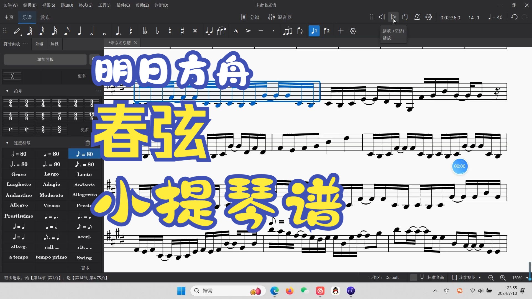Select the 6/8 time signature
Screen dimensions: 532x299
[43, 116]
